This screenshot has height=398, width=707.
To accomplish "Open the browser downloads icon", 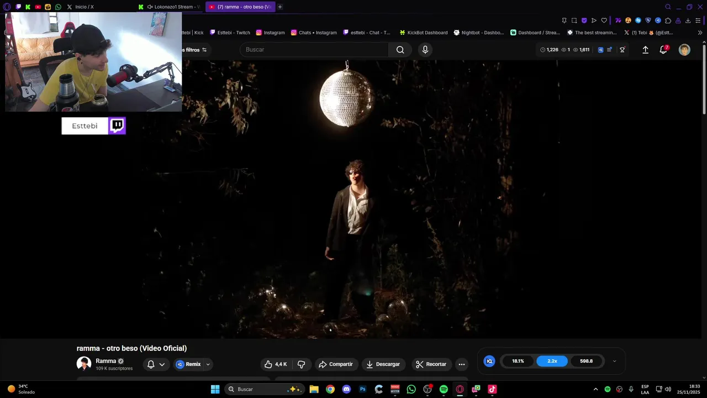I will click(x=688, y=20).
